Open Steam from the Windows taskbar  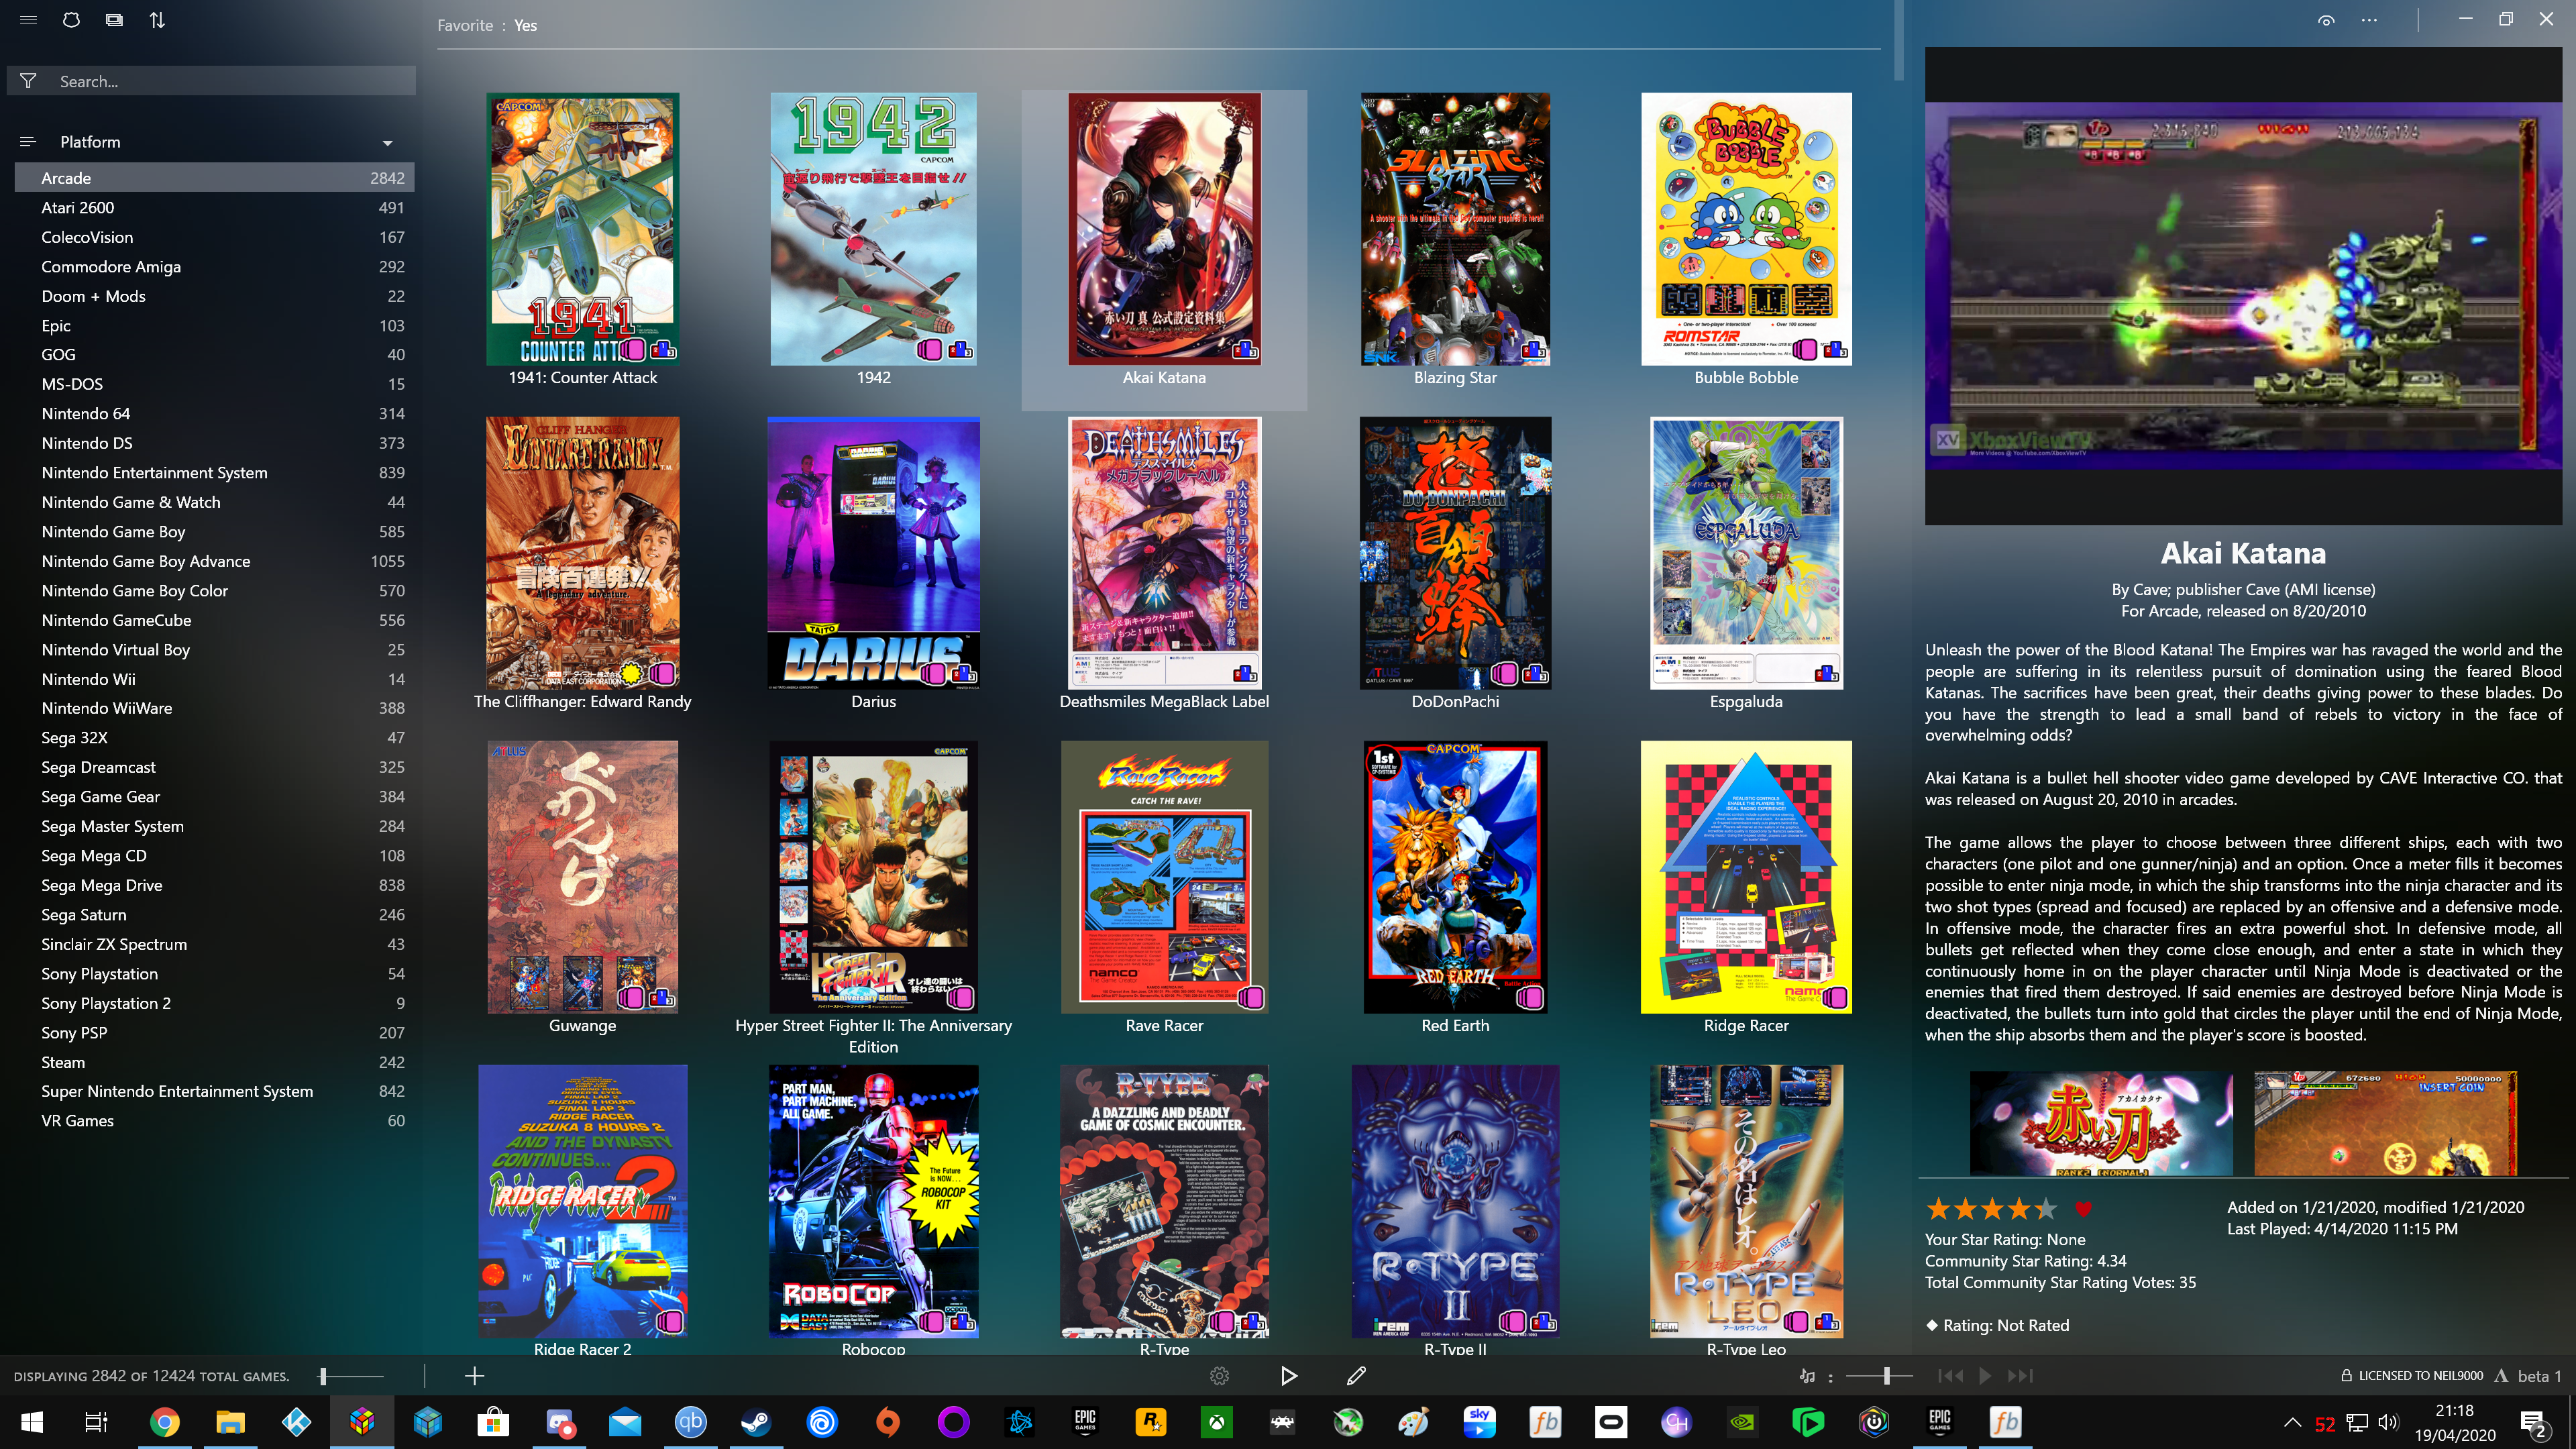coord(756,1421)
